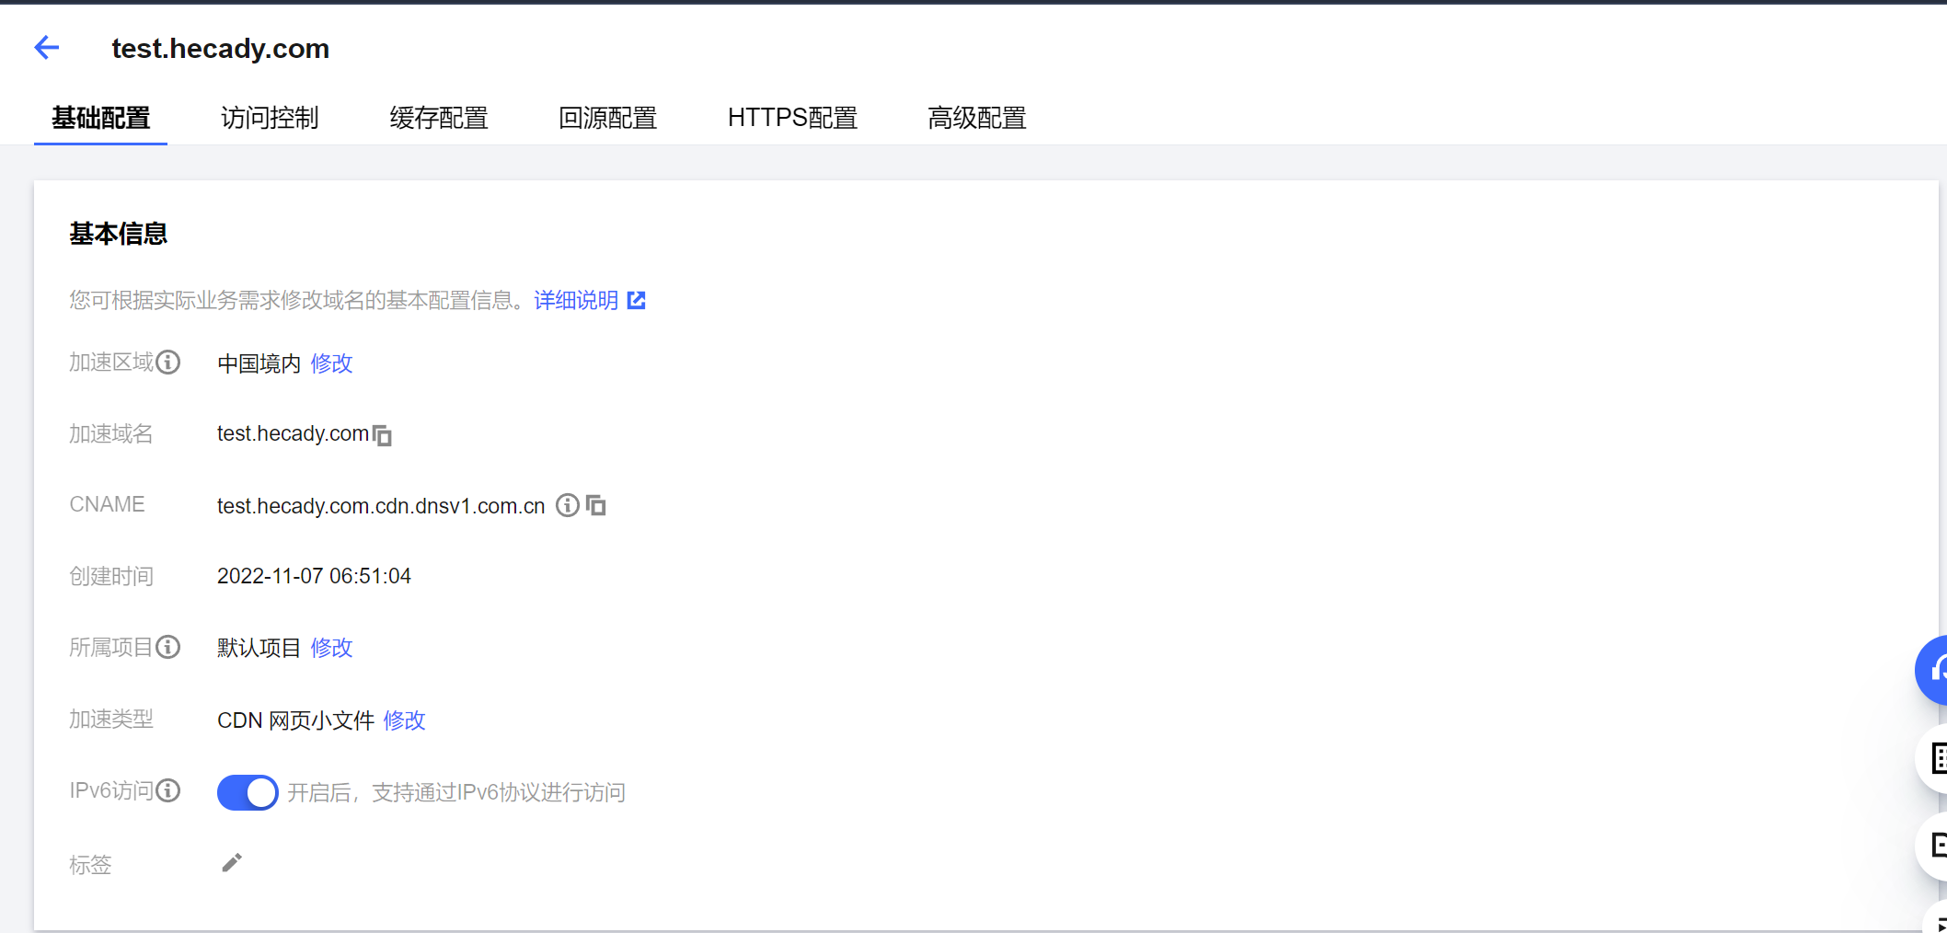Open the customer support headset widget

pos(1934,670)
